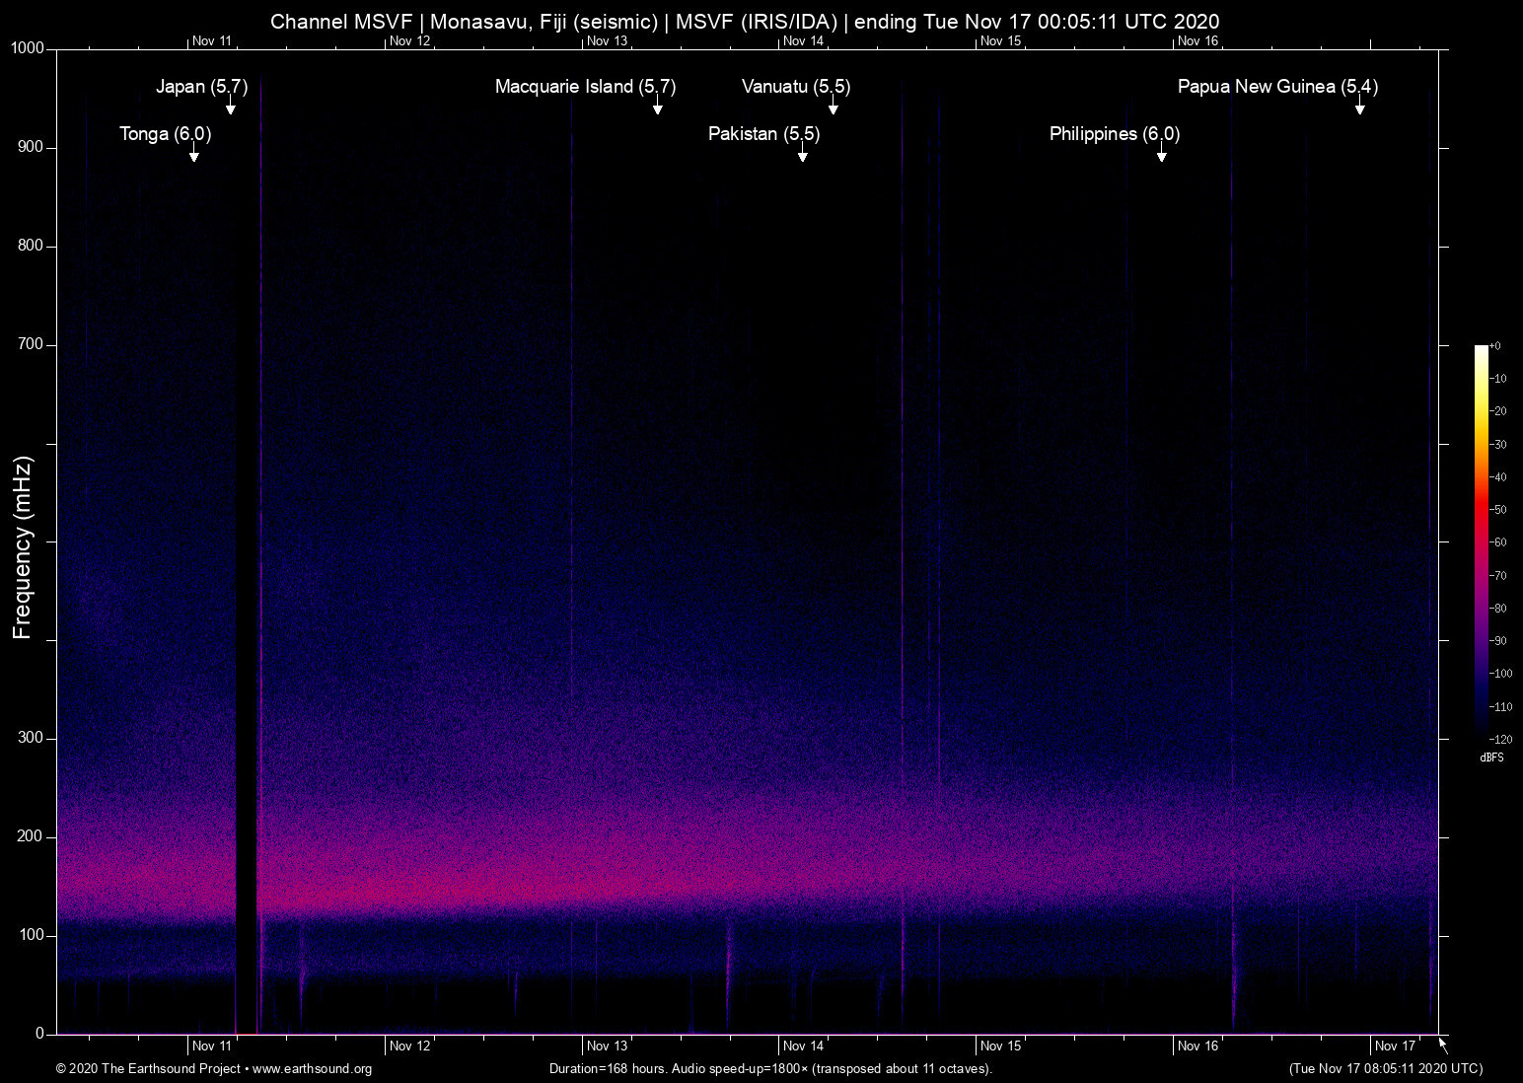
Task: Click the dBFS color scale bar
Action: pyautogui.click(x=1481, y=541)
